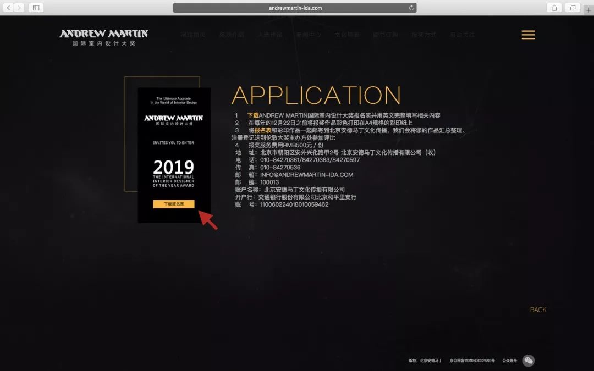Open the gold hamburger menu
The width and height of the screenshot is (594, 371).
tap(528, 35)
